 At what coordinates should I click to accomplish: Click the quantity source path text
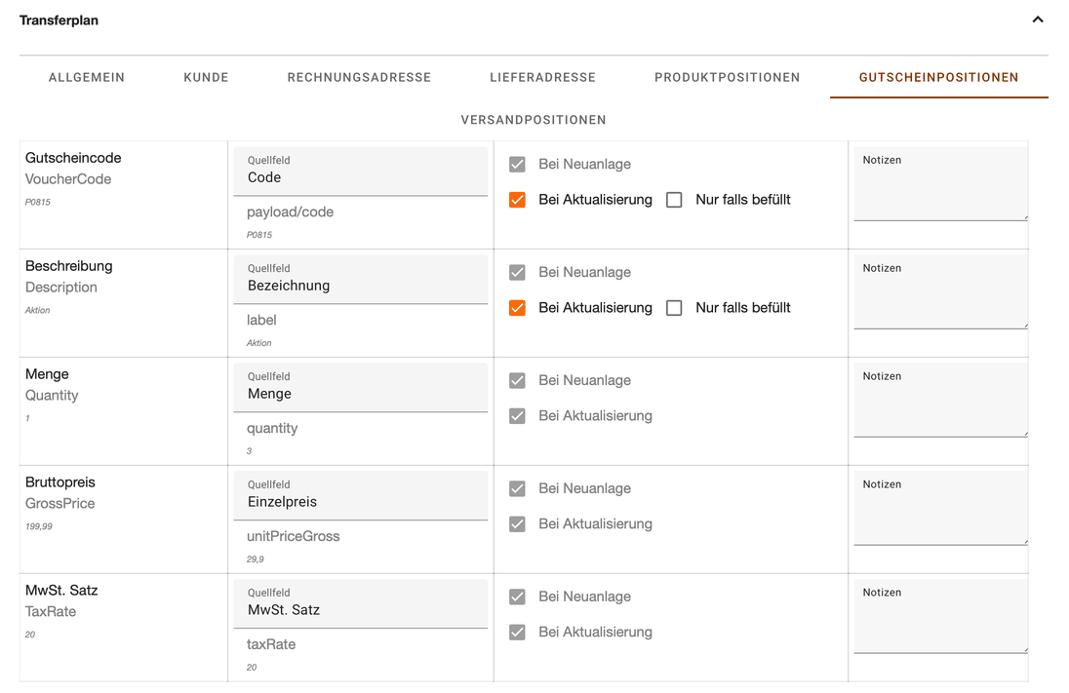(272, 429)
